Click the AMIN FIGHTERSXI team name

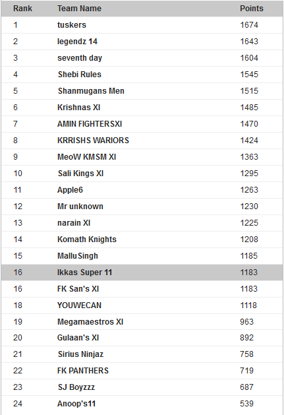(90, 124)
